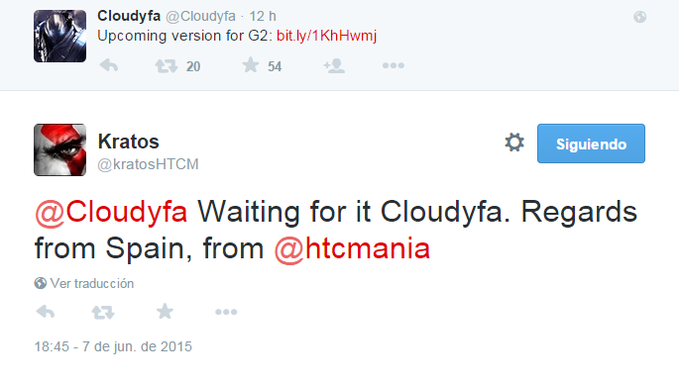This screenshot has height=384, width=679.
Task: Toggle the favorite star on Kratos's tweet
Action: 165,312
